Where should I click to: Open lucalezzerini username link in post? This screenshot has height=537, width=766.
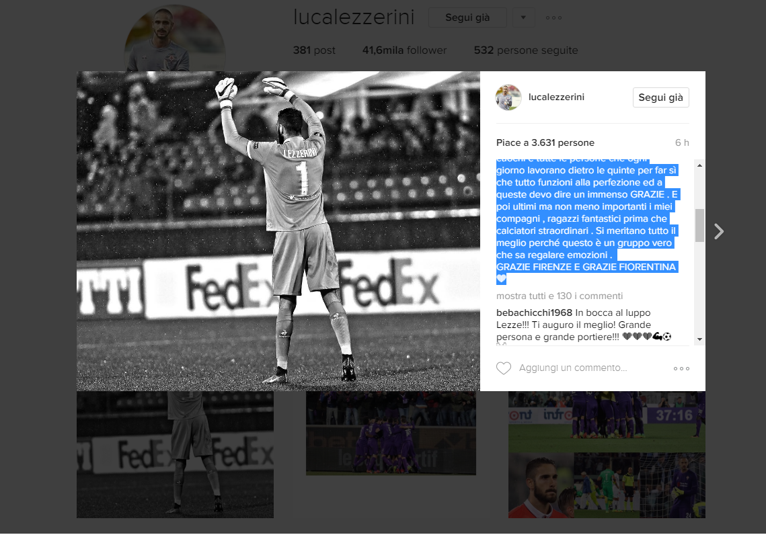(x=556, y=97)
